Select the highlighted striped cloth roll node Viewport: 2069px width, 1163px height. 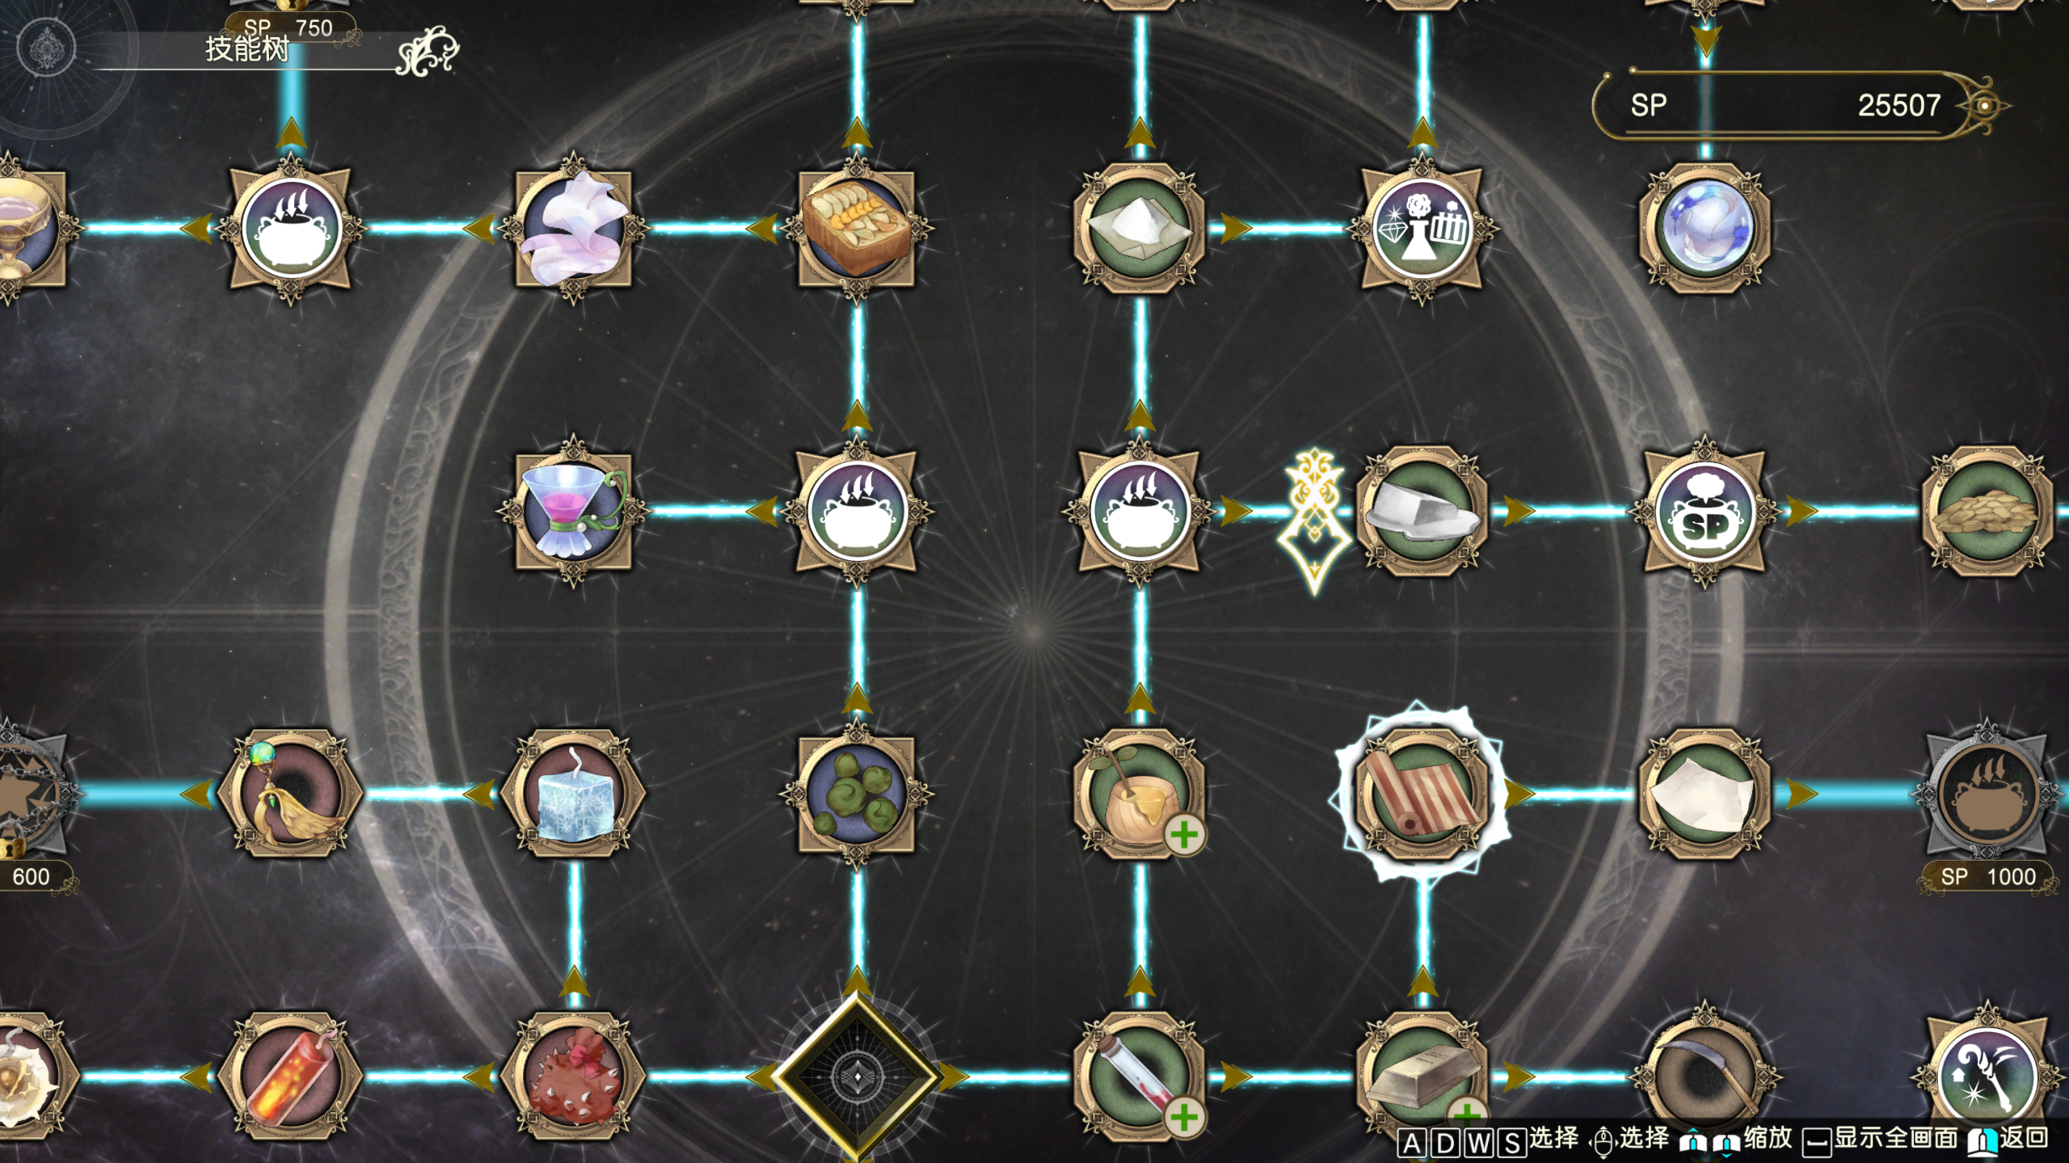tap(1422, 794)
